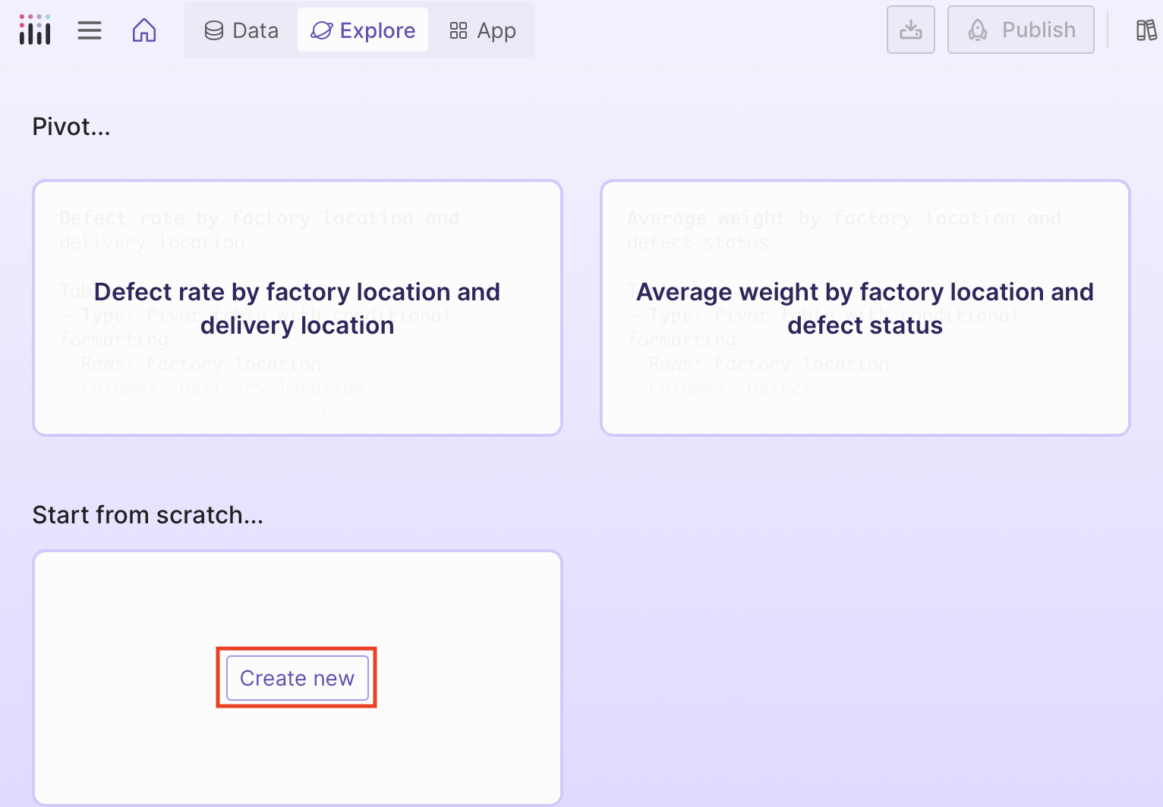Click the database icon beside Data

pyautogui.click(x=214, y=30)
